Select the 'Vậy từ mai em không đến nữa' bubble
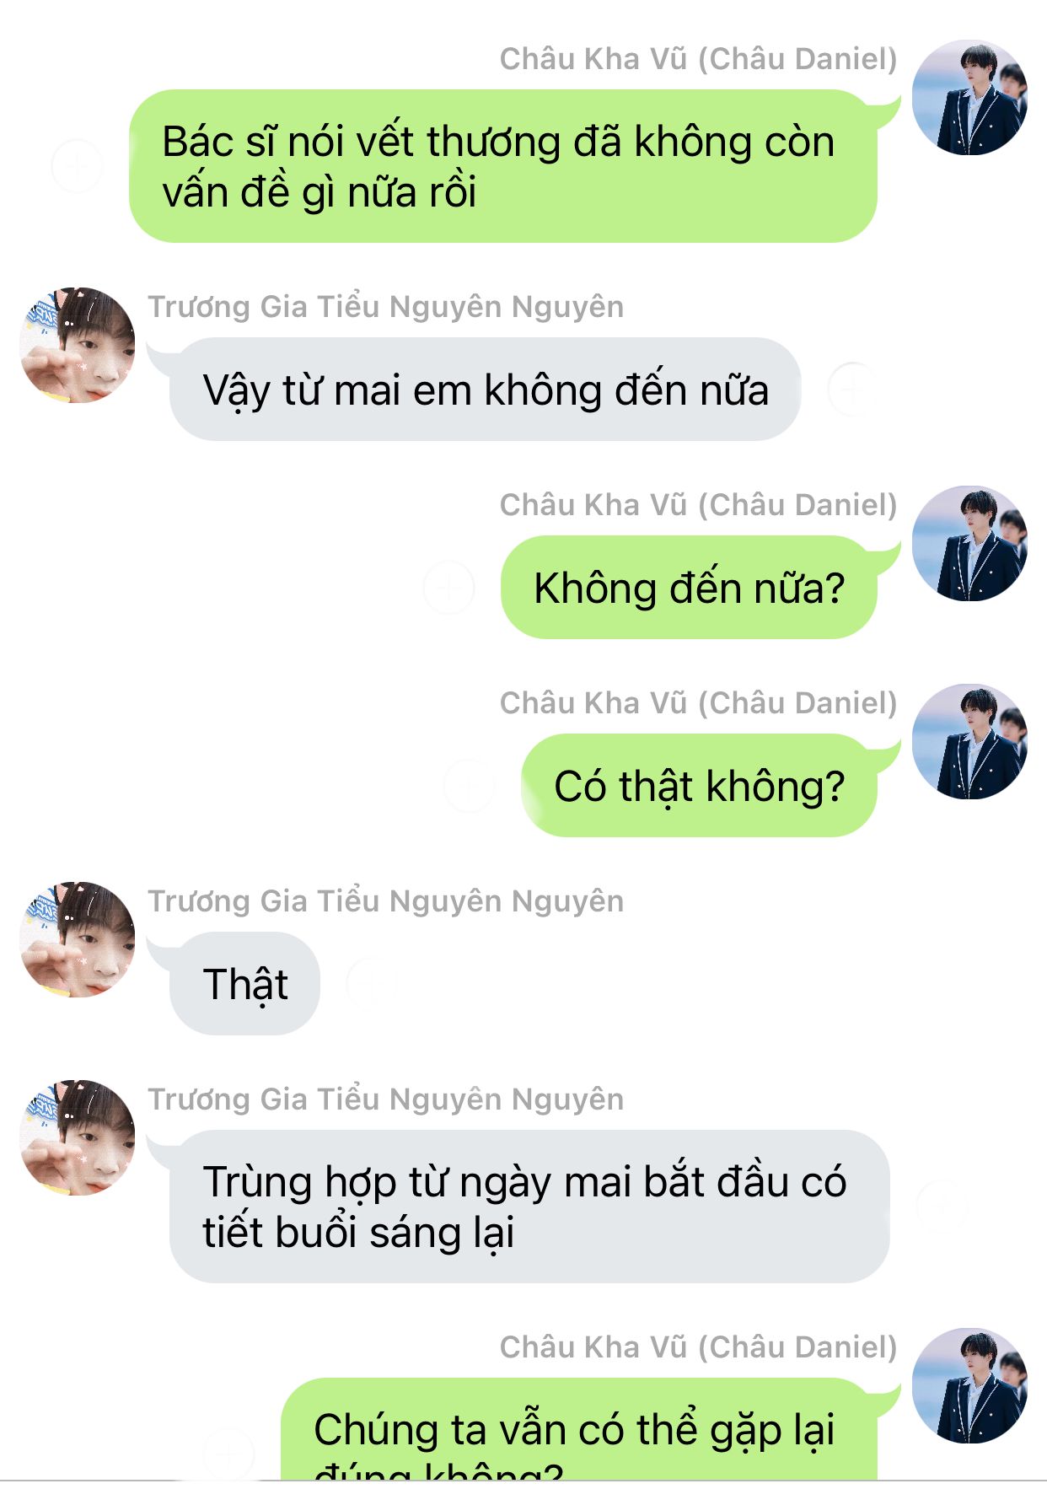This screenshot has height=1489, width=1047. click(485, 390)
